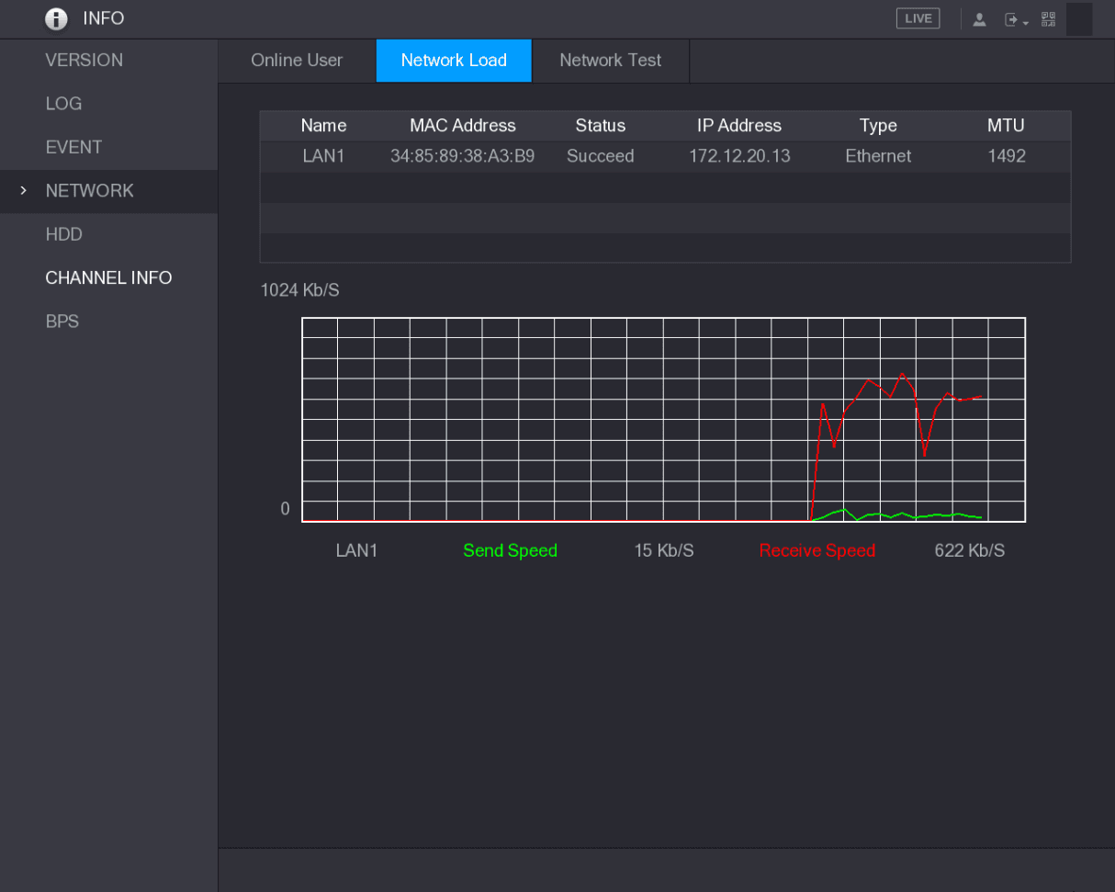Click the Name column header
The width and height of the screenshot is (1115, 892).
tap(323, 126)
